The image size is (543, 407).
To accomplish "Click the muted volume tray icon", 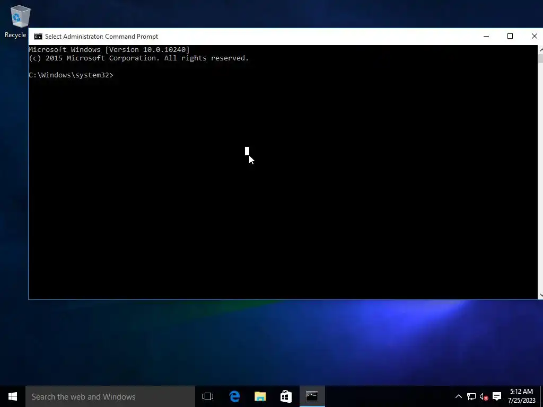I will click(484, 396).
